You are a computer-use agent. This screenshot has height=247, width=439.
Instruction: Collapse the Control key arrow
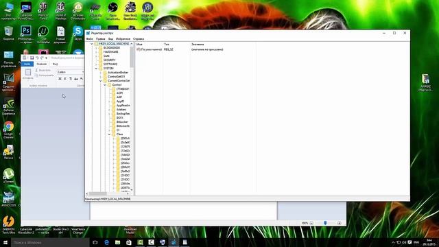tap(105, 85)
